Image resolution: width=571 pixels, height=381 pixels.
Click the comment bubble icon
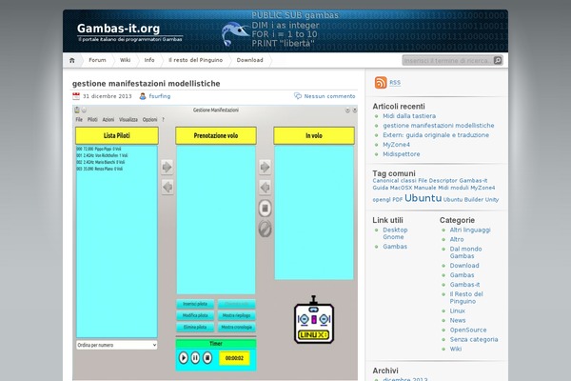tap(298, 96)
